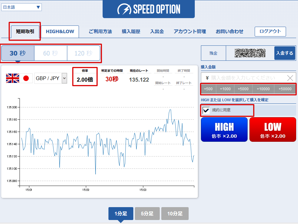The width and height of the screenshot is (298, 224).
Task: Click the Speed Option logo banner
Action: (x=149, y=9)
